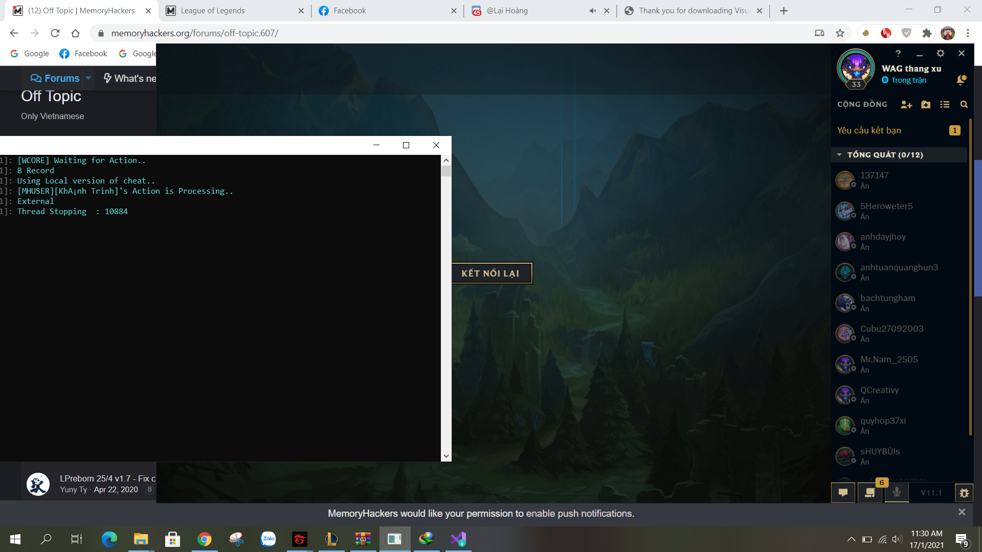Open WinRAR from the taskbar

point(363,539)
